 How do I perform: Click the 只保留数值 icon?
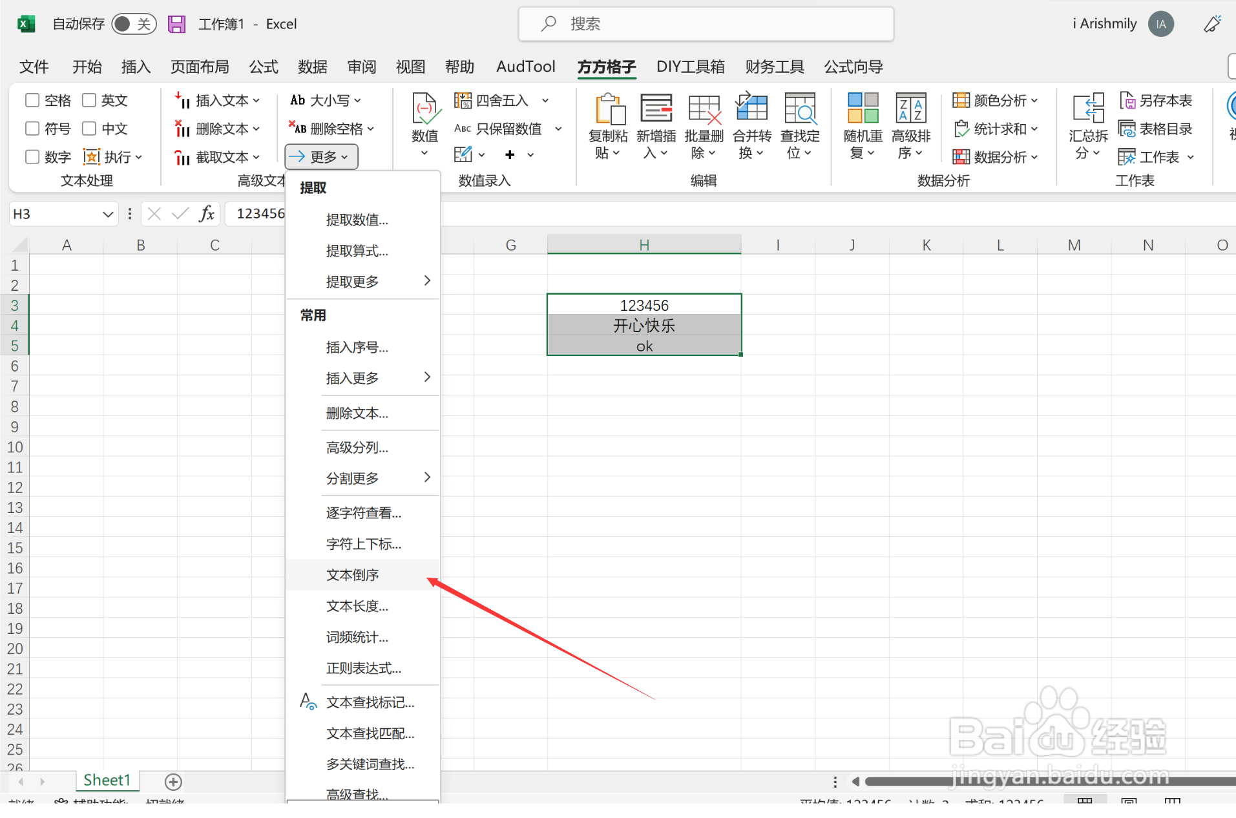click(463, 129)
